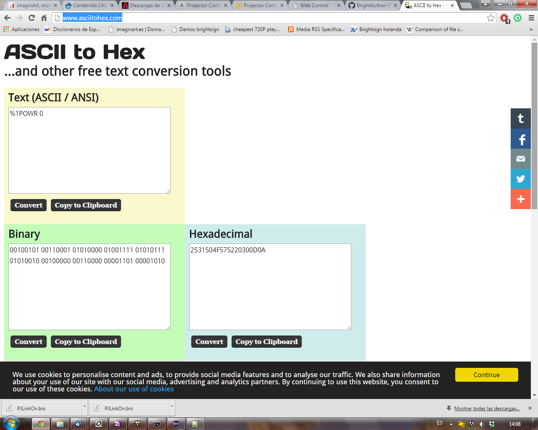Click the green Grammarly extension icon
This screenshot has width=538, height=430.
point(518,18)
